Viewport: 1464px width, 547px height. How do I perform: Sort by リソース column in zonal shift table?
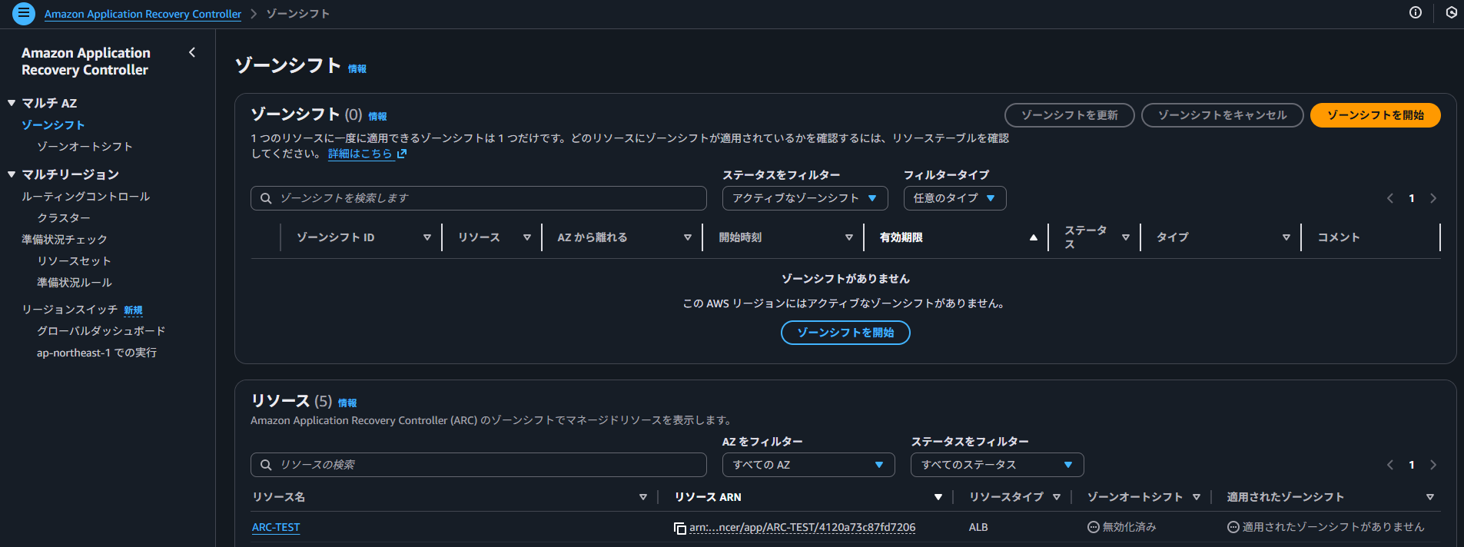click(527, 237)
